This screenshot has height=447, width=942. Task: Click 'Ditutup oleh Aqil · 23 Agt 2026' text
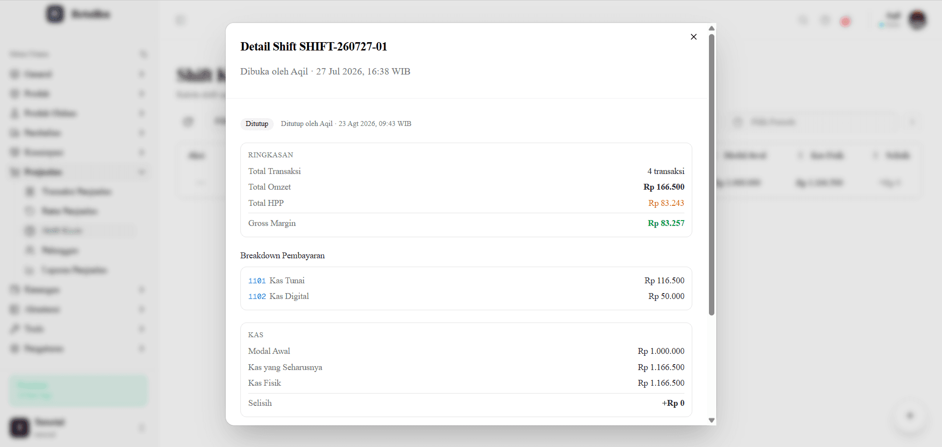(x=346, y=124)
